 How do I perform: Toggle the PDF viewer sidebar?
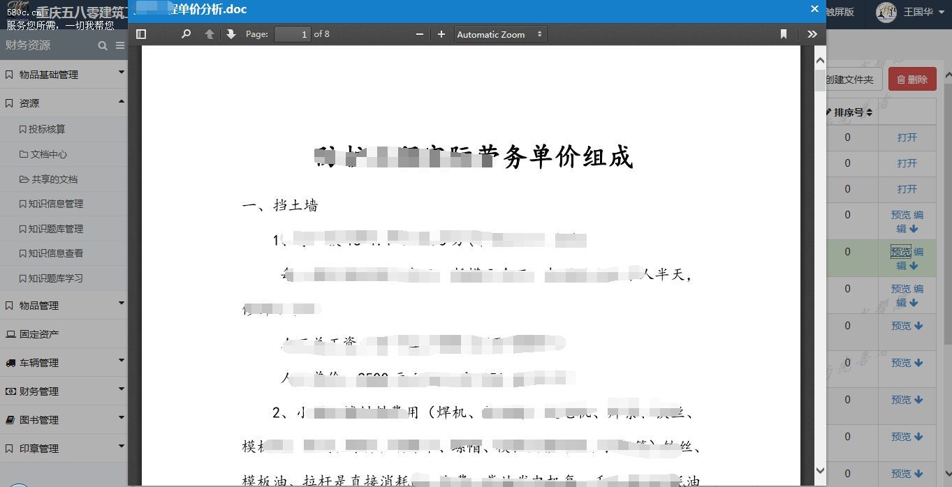pos(141,34)
